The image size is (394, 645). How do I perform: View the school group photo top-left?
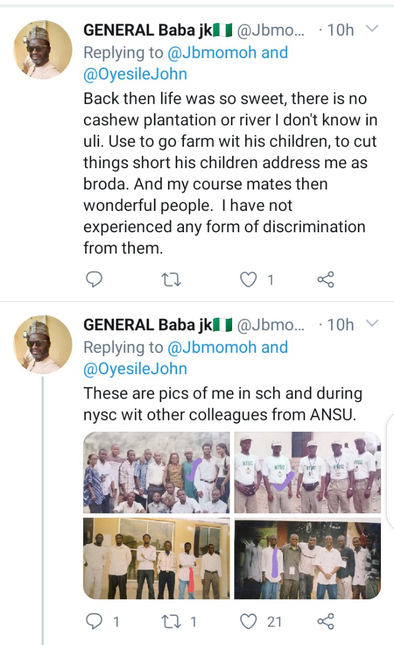click(x=157, y=472)
